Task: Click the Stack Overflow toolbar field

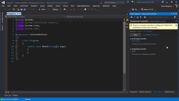Action: 114,3
